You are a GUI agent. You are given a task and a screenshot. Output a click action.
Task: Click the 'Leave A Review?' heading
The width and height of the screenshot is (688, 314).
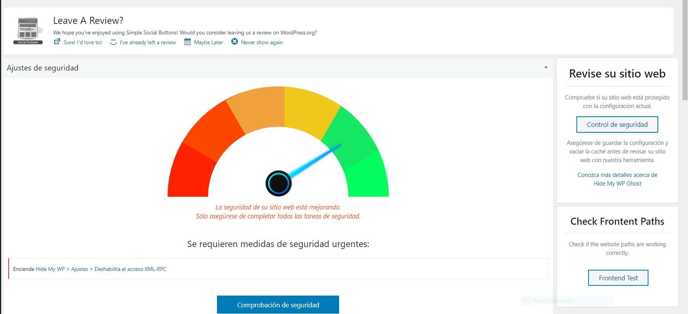88,20
